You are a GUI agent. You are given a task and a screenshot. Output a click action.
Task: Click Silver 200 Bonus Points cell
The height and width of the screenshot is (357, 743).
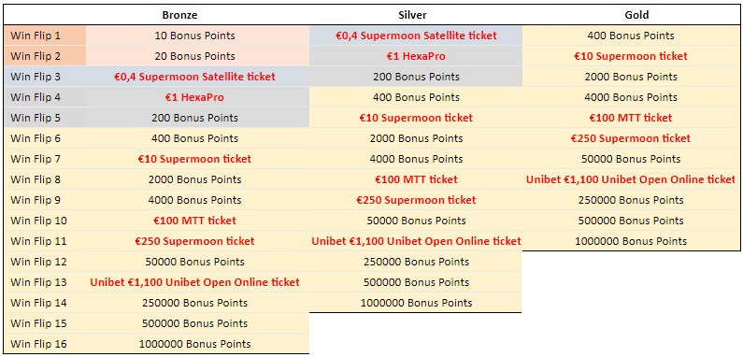pos(416,77)
